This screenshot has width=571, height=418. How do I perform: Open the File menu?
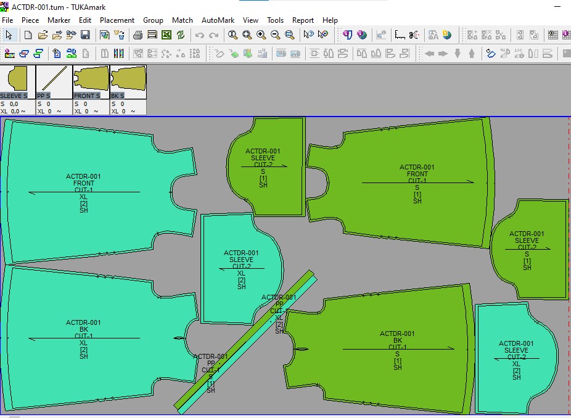click(x=7, y=20)
